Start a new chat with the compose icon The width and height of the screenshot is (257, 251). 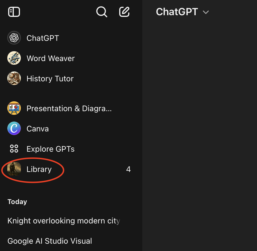pos(124,12)
